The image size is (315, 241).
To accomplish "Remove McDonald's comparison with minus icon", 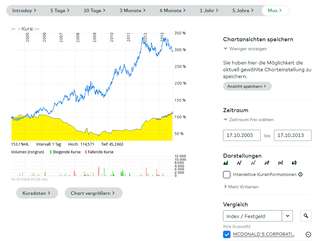I will [x=308, y=234].
